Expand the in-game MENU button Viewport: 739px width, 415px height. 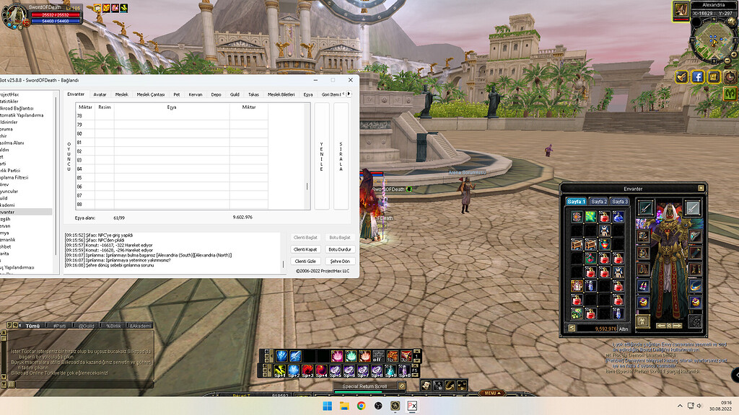493,393
